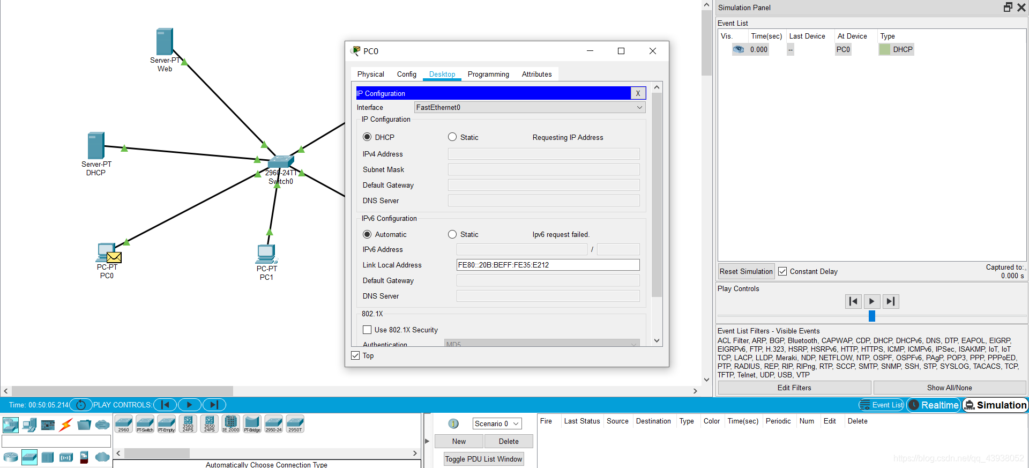Pick the PT-Empty switch device
Viewport: 1029px width, 468px height.
[x=167, y=424]
